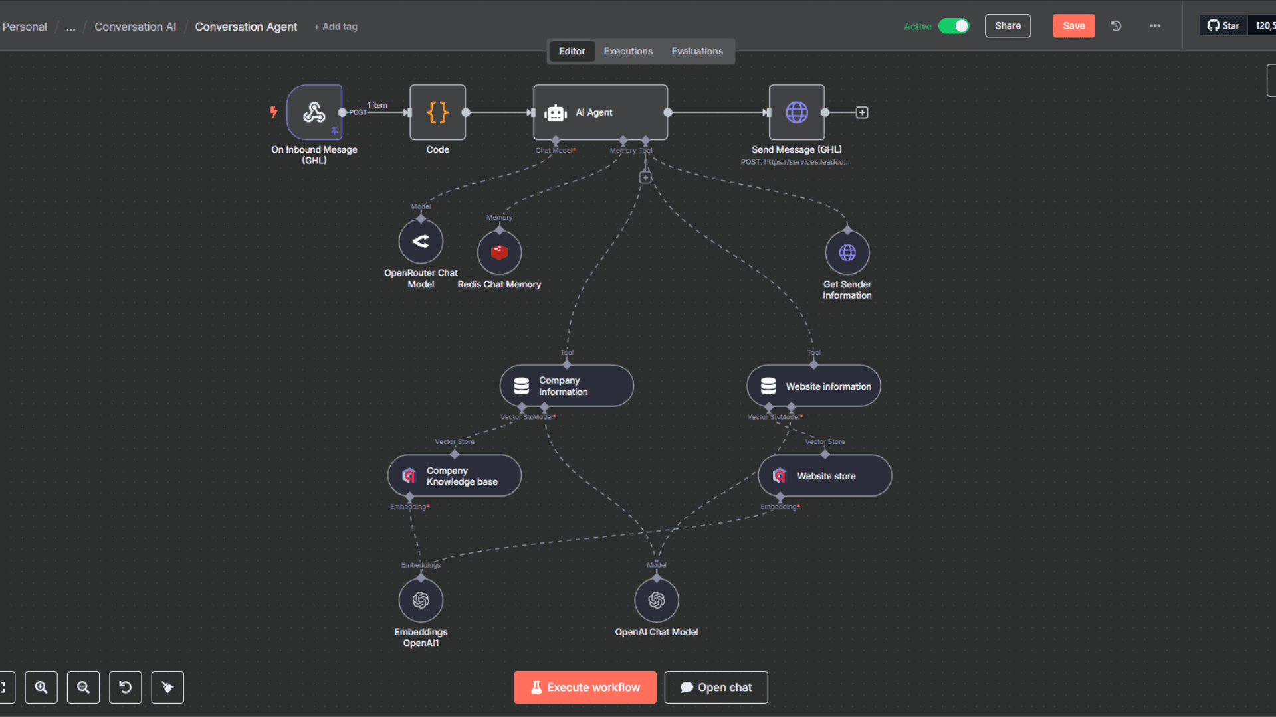Click the AI Agent Chat Model connector
Image resolution: width=1276 pixels, height=717 pixels.
coord(556,141)
